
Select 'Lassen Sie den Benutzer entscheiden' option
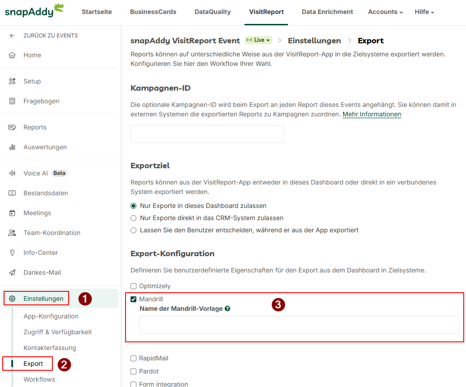[134, 230]
